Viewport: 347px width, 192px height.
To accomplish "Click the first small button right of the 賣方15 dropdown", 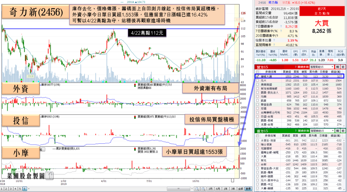I will click(338, 131).
